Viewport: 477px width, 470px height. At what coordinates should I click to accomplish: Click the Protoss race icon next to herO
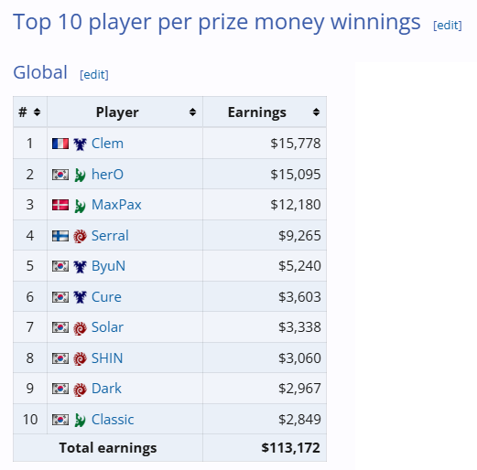(80, 175)
